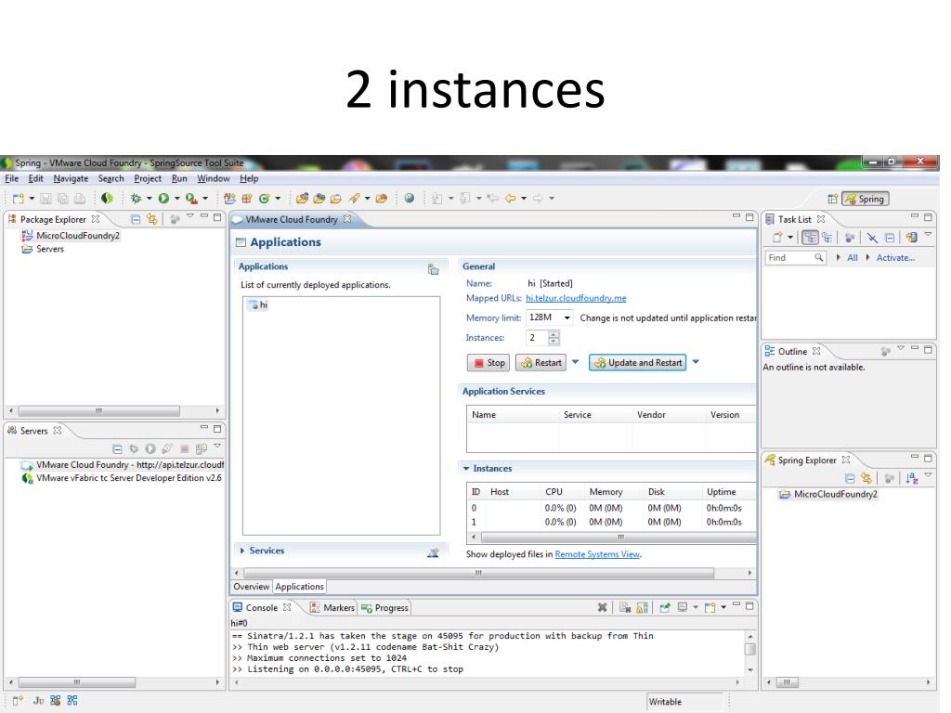Expand the Services section
Viewport: 951px width, 713px height.
point(242,551)
